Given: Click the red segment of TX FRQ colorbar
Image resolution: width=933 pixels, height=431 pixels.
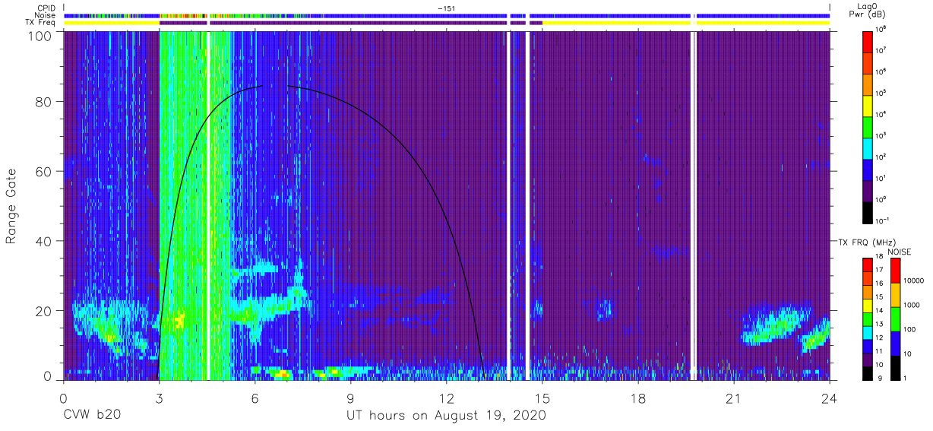Looking at the screenshot, I should coord(867,265).
